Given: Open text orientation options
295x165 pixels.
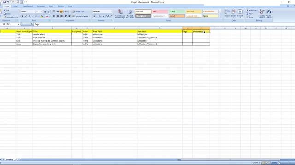Looking at the screenshot, I should click(x=66, y=11).
